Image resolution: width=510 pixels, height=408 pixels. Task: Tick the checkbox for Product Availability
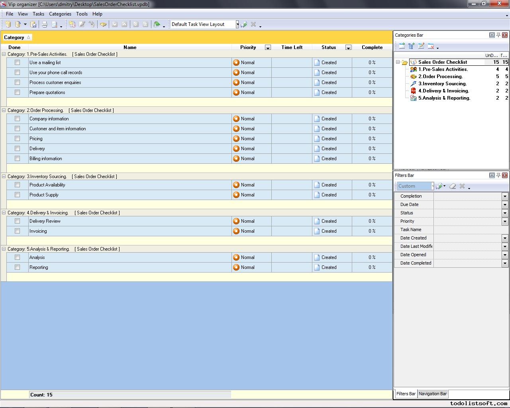(17, 185)
